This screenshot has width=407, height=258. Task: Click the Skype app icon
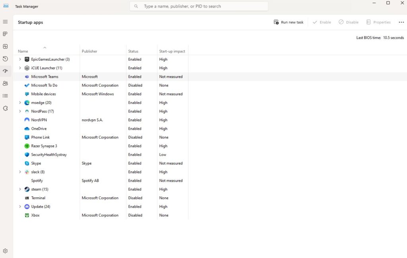click(27, 164)
